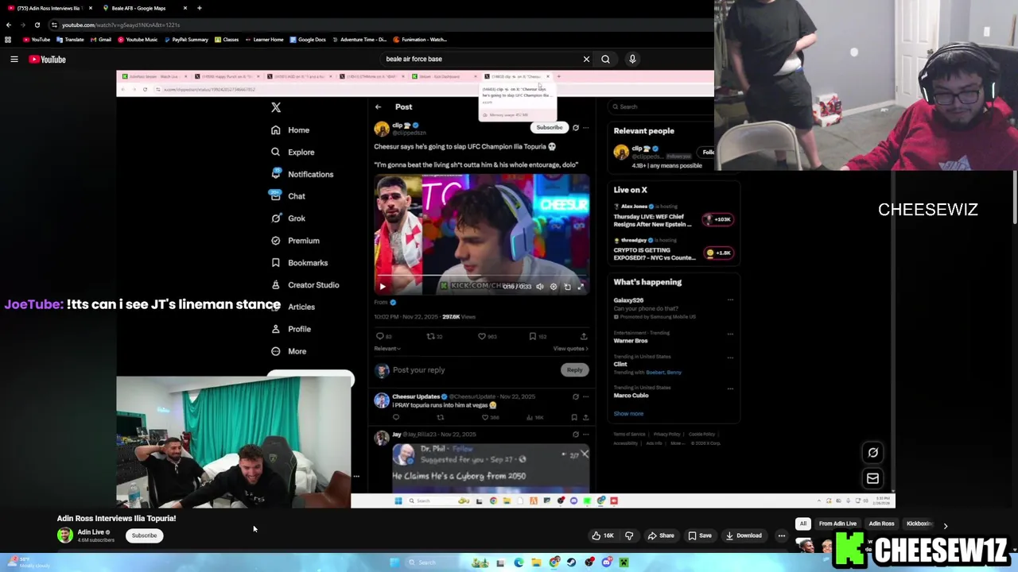This screenshot has width=1018, height=572.
Task: Go to Home in the X sidebar
Action: click(x=290, y=130)
